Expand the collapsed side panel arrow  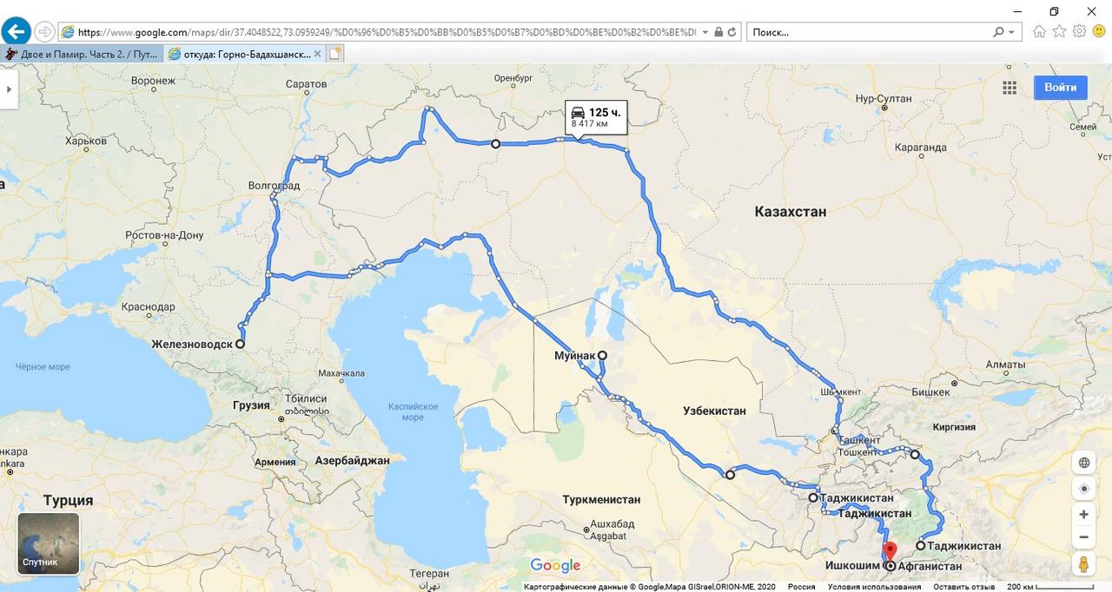(9, 89)
